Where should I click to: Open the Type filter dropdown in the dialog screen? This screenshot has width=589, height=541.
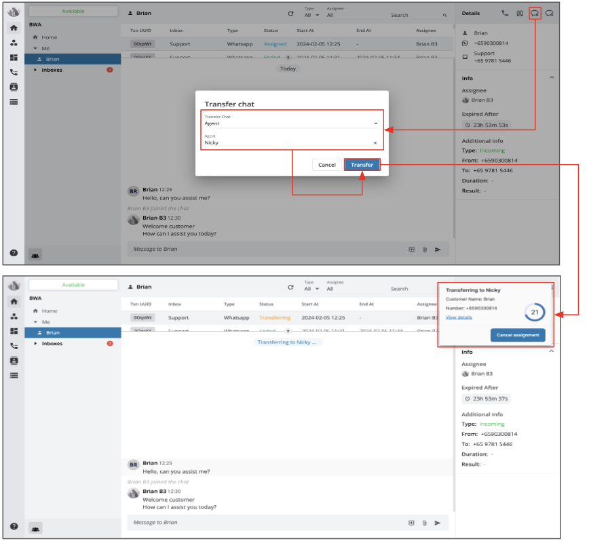pyautogui.click(x=311, y=14)
